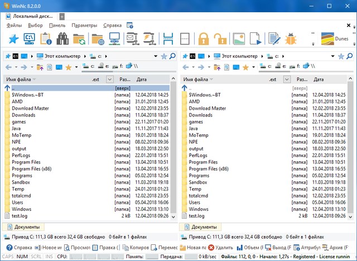Click the magnifier icon in the left panel path bar
The width and height of the screenshot is (357, 261).
pos(173,56)
